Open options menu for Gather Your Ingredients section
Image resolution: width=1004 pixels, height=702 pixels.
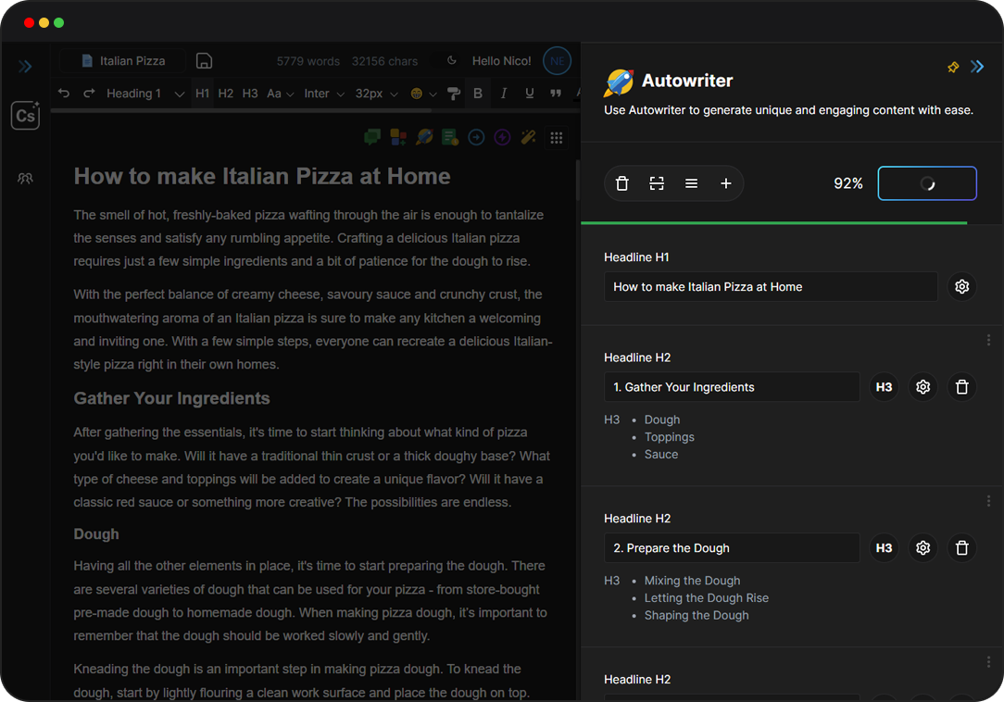click(988, 340)
